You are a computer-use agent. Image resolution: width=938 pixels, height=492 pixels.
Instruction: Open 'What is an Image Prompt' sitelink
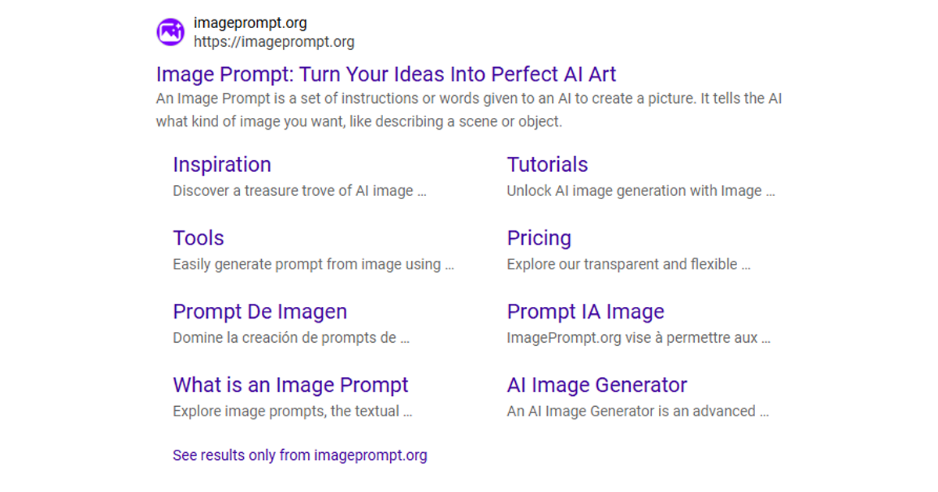point(290,385)
